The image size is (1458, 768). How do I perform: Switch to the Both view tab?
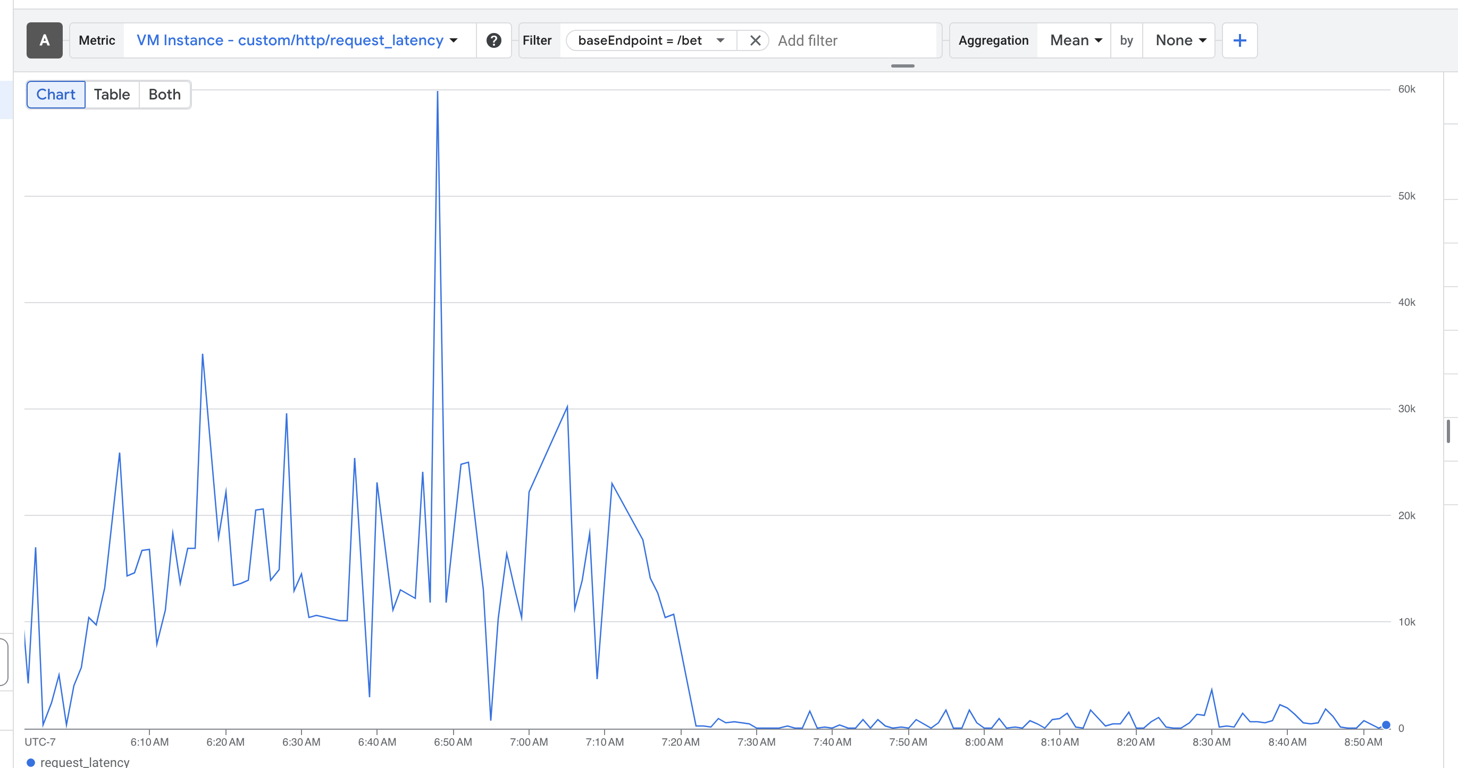(x=164, y=95)
